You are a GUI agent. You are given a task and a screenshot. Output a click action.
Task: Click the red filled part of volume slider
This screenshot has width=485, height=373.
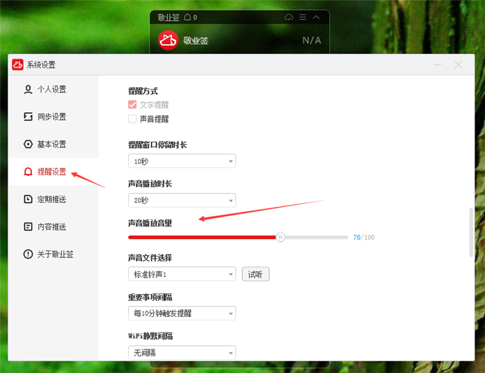(202, 237)
